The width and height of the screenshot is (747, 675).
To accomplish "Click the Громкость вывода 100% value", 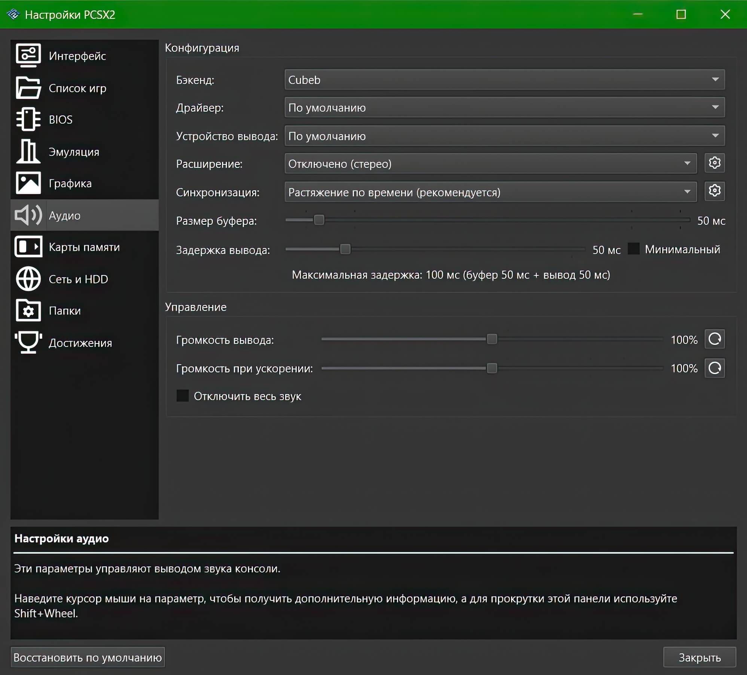I will tap(684, 340).
